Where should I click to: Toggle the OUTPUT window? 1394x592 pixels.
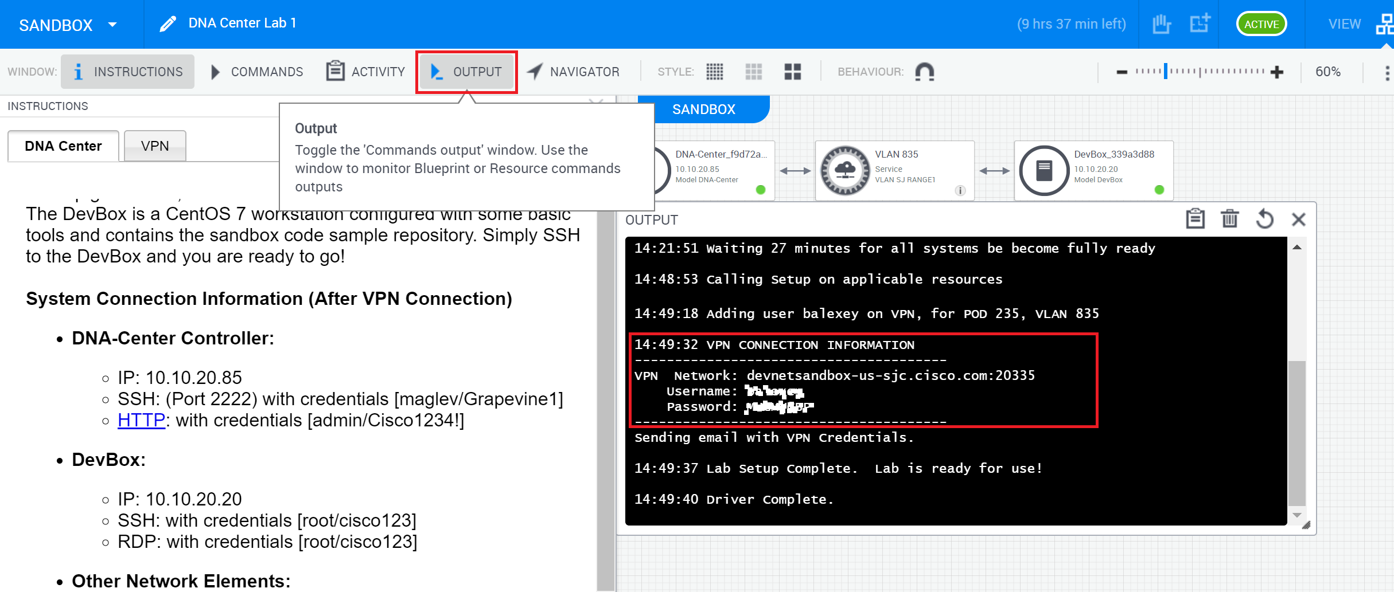pyautogui.click(x=466, y=72)
